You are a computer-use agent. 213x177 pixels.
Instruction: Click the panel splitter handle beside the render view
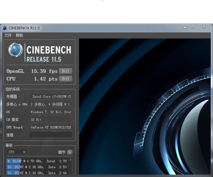tap(78, 140)
